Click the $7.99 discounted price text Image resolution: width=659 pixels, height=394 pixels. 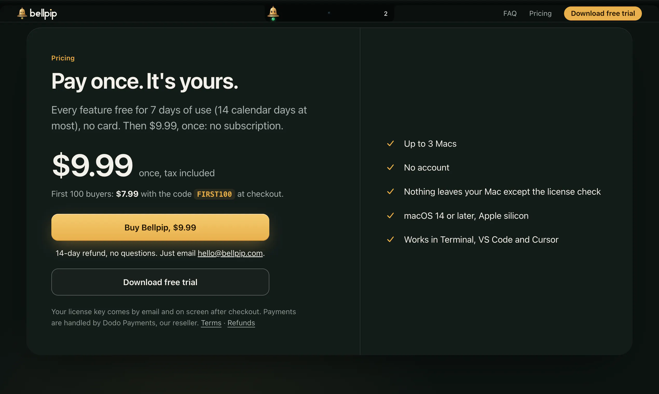[x=127, y=194]
